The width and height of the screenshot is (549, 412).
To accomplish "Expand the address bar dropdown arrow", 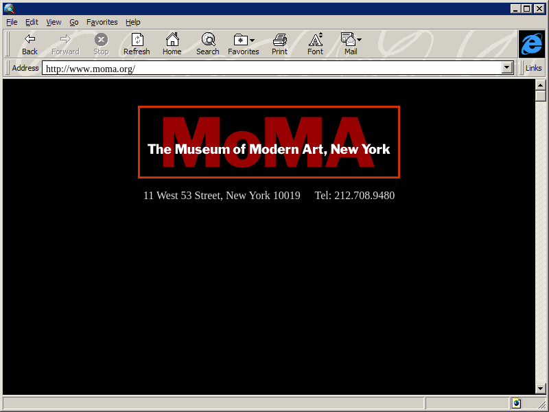I will click(508, 68).
